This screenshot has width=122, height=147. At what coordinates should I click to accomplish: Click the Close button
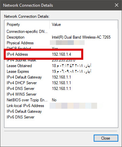pos(106,138)
